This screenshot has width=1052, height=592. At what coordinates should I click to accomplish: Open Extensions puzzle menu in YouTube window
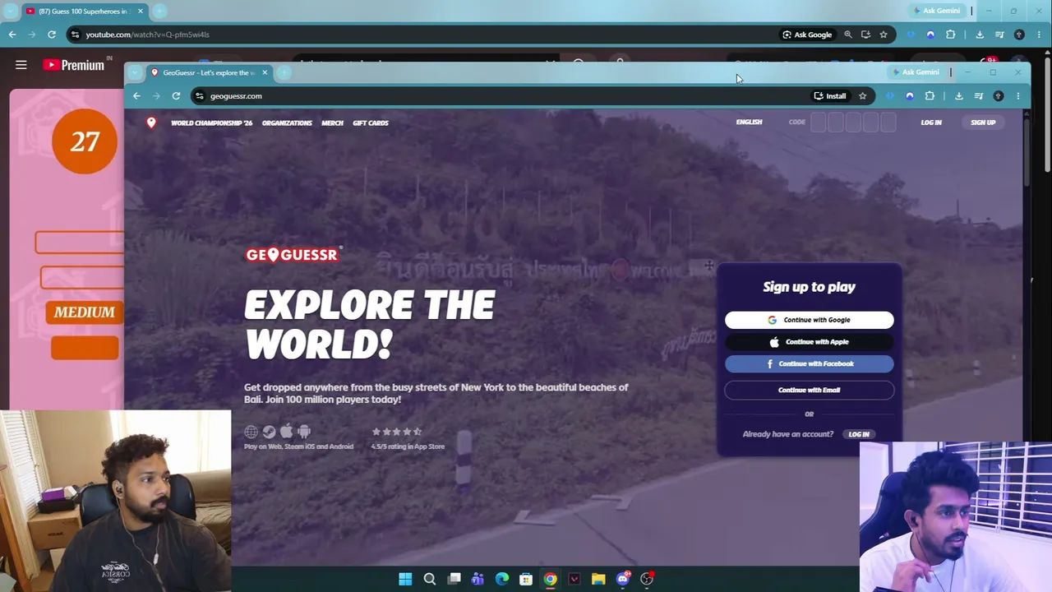click(951, 35)
